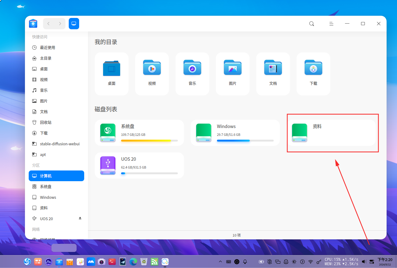Select 音乐 in the sidebar
Image resolution: width=397 pixels, height=268 pixels.
point(56,90)
